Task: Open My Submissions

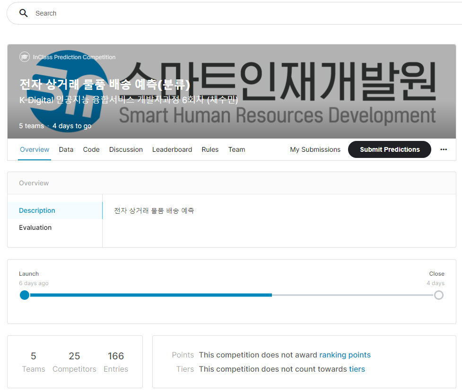Action: [x=315, y=149]
